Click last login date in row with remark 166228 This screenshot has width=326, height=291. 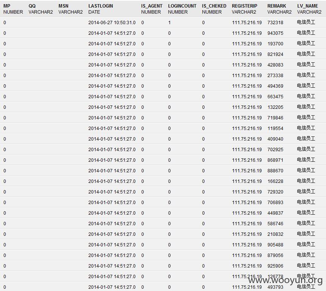coord(112,181)
